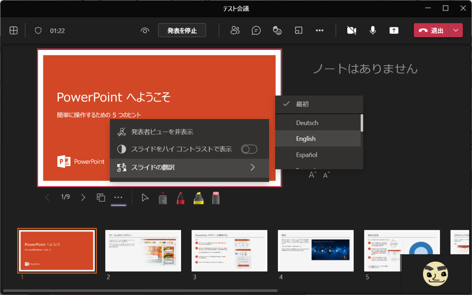The image size is (472, 295).
Task: Select the red pen tool
Action: [x=181, y=198]
